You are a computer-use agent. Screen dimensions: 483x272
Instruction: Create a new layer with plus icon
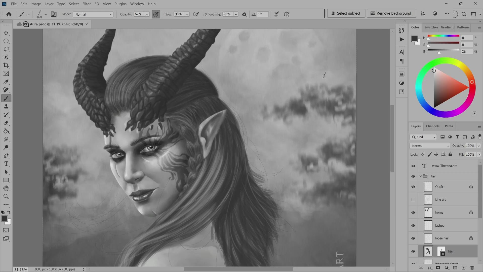pos(463,268)
